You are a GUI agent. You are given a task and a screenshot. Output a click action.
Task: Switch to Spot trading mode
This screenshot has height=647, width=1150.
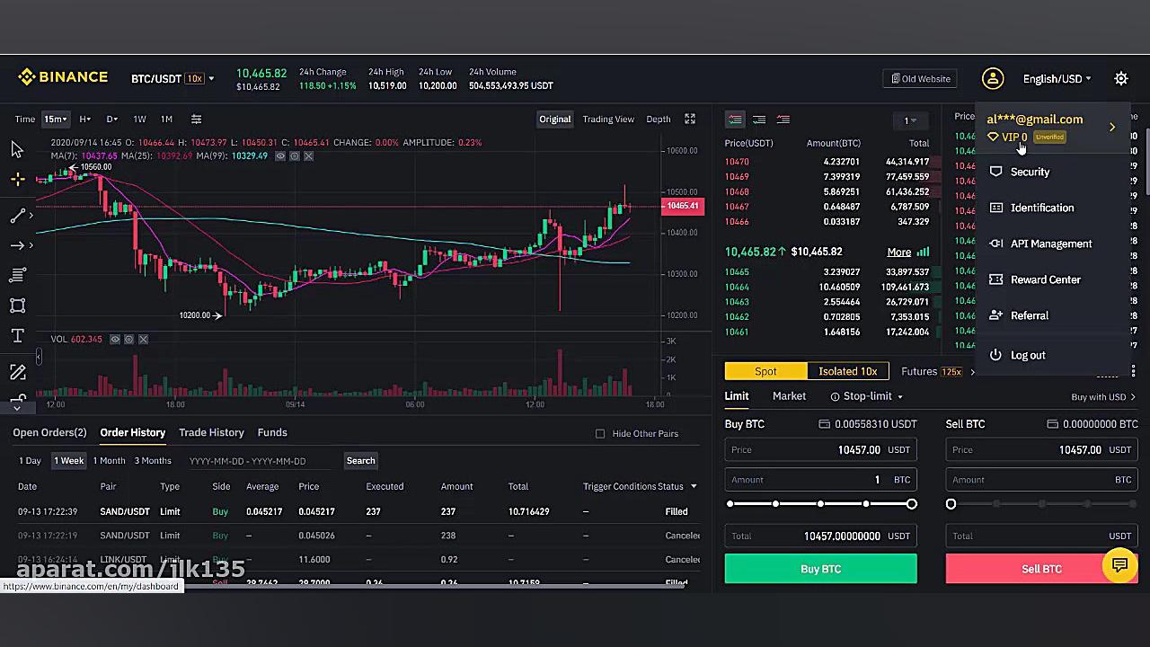pyautogui.click(x=765, y=371)
